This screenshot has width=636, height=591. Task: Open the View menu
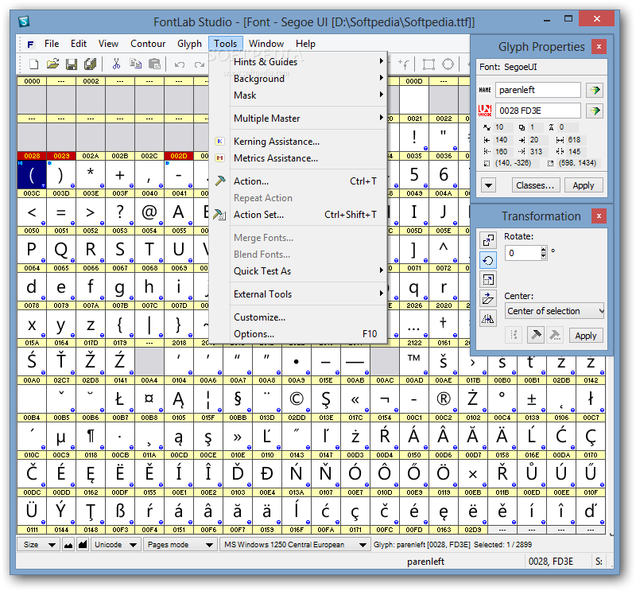(x=108, y=44)
